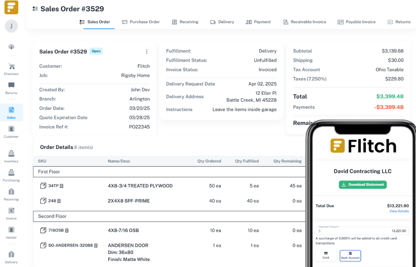Select Bank Account payment method
The height and width of the screenshot is (267, 416).
click(x=350, y=256)
